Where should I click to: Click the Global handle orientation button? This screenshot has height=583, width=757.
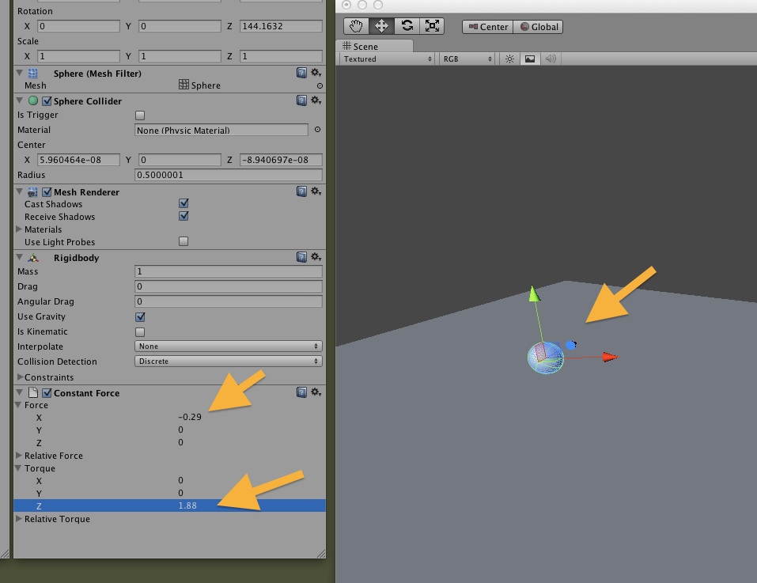538,26
